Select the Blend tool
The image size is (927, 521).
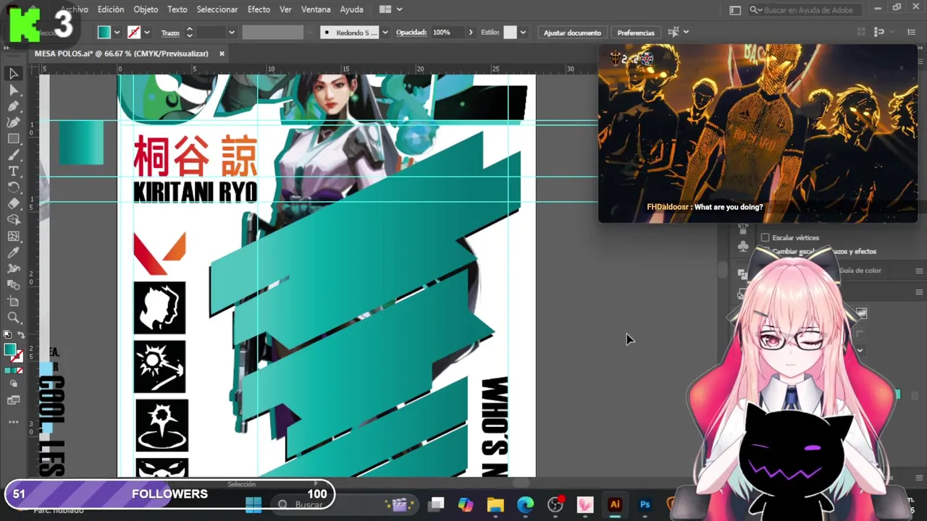[13, 285]
